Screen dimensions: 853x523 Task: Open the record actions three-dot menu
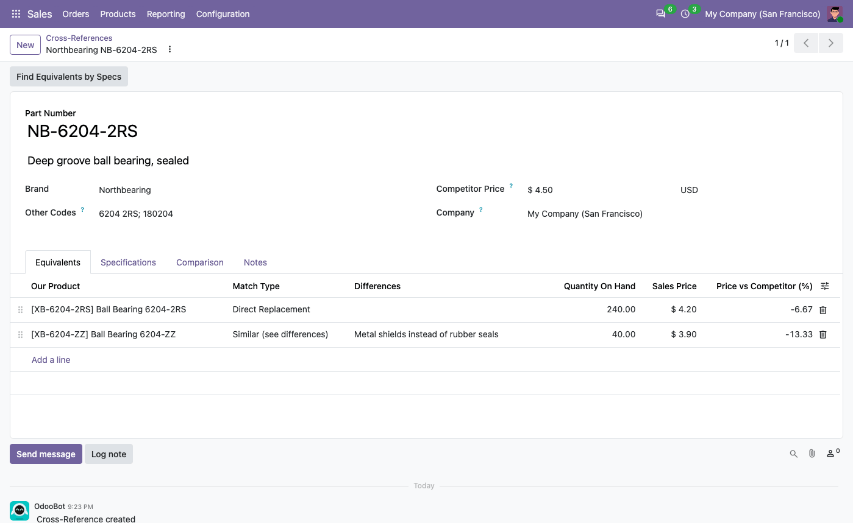[x=170, y=50]
